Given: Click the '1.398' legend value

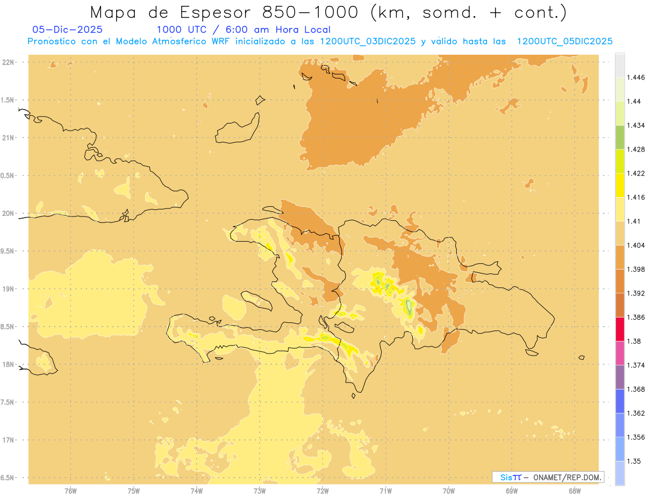Looking at the screenshot, I should [637, 269].
